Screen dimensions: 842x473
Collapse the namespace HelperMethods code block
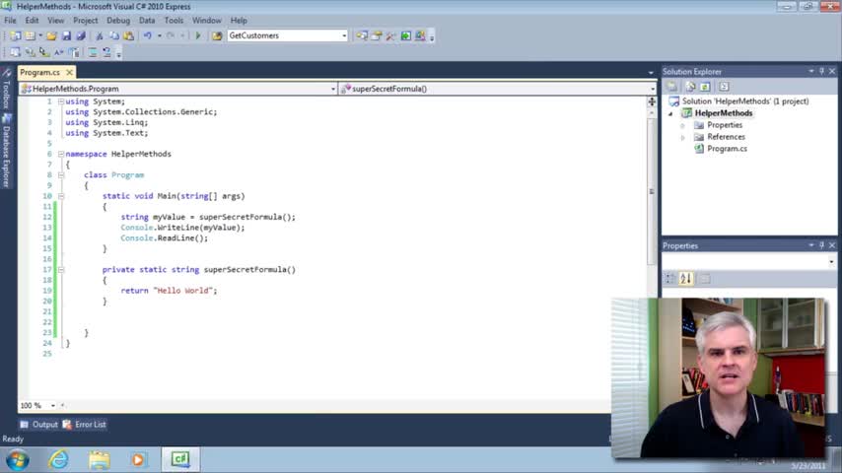61,154
